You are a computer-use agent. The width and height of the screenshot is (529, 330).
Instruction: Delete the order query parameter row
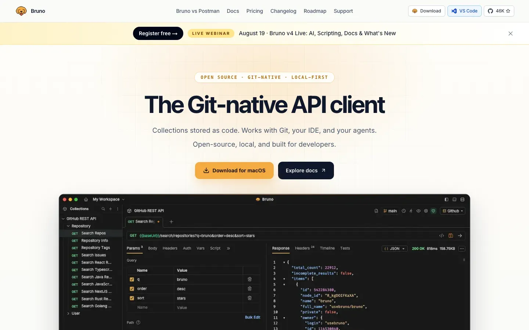(250, 289)
